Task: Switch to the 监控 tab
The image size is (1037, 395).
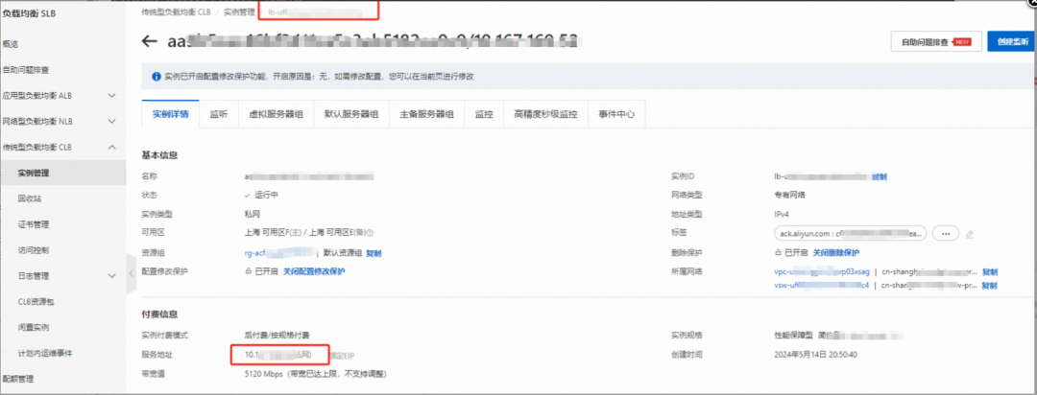Action: (x=484, y=114)
